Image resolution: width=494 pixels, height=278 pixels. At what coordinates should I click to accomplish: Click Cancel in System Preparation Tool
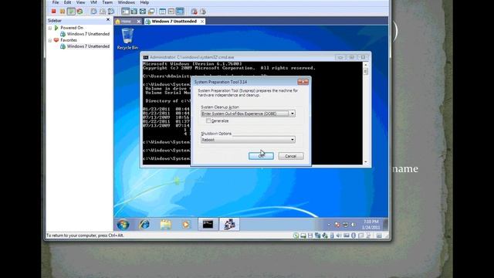(291, 156)
